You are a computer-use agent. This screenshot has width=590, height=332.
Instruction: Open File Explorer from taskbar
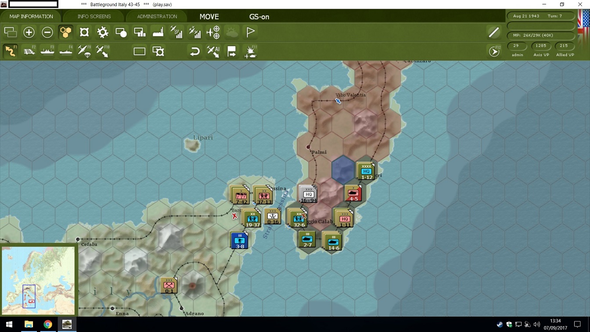click(x=29, y=325)
